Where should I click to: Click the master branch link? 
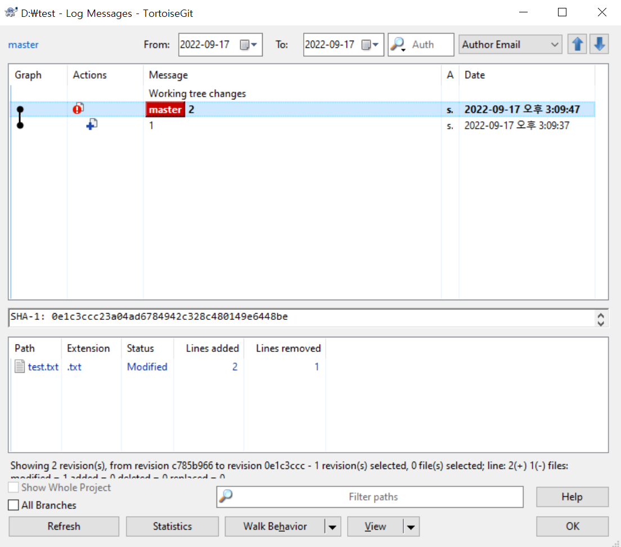point(24,45)
